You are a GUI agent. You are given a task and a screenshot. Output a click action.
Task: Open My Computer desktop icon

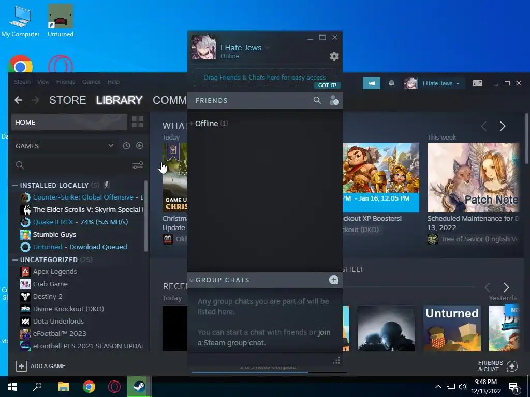[20, 21]
